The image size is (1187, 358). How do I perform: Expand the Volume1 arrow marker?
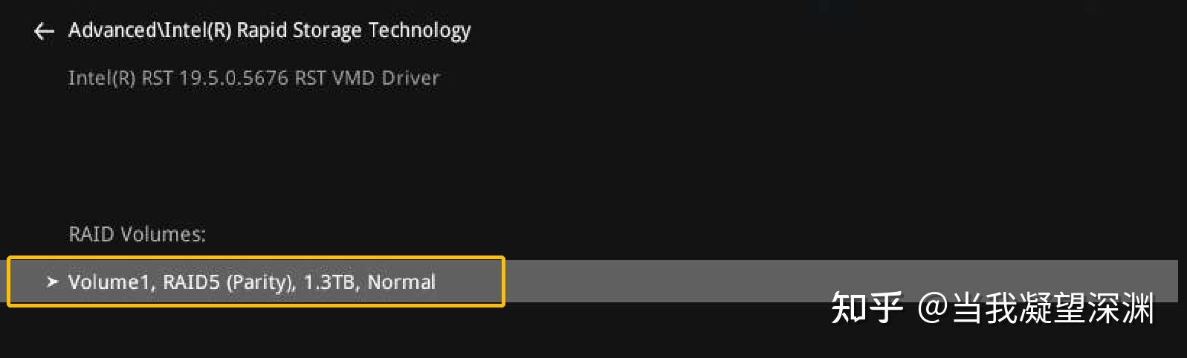(x=51, y=281)
